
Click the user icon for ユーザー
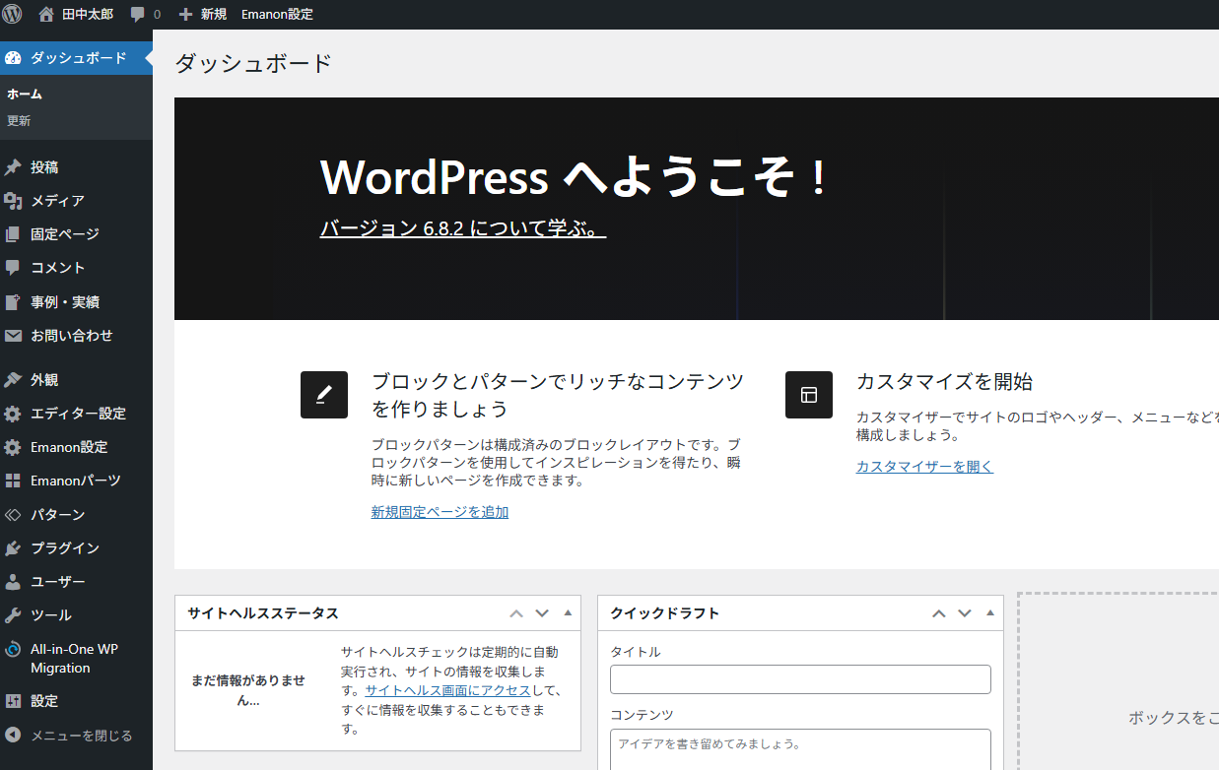click(13, 582)
